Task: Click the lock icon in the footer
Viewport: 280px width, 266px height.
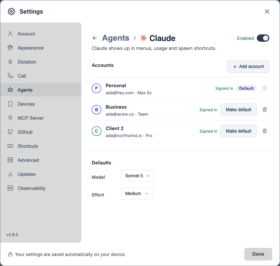Action: 10,254
